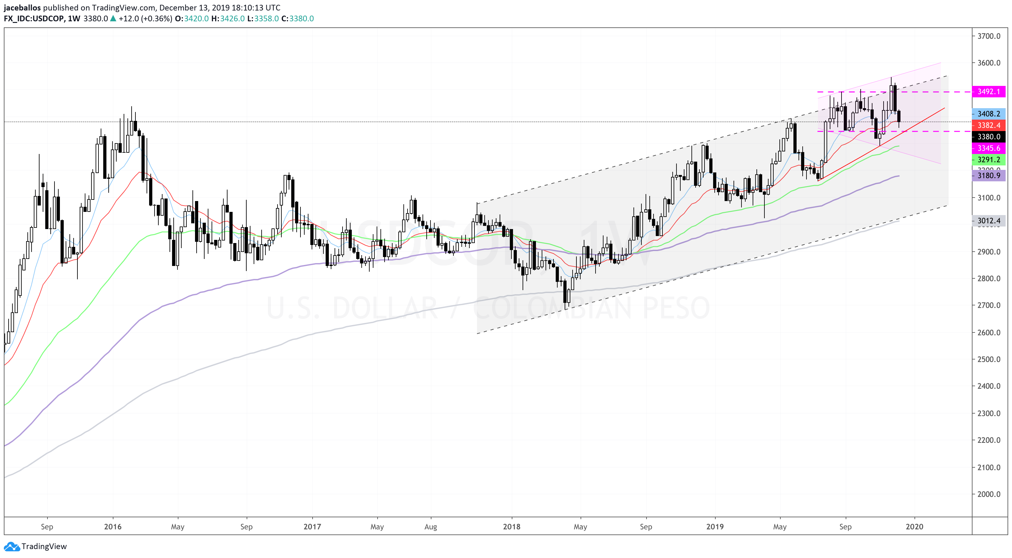Click the 2400.0 price axis tick
1012x558 pixels.
pyautogui.click(x=989, y=386)
